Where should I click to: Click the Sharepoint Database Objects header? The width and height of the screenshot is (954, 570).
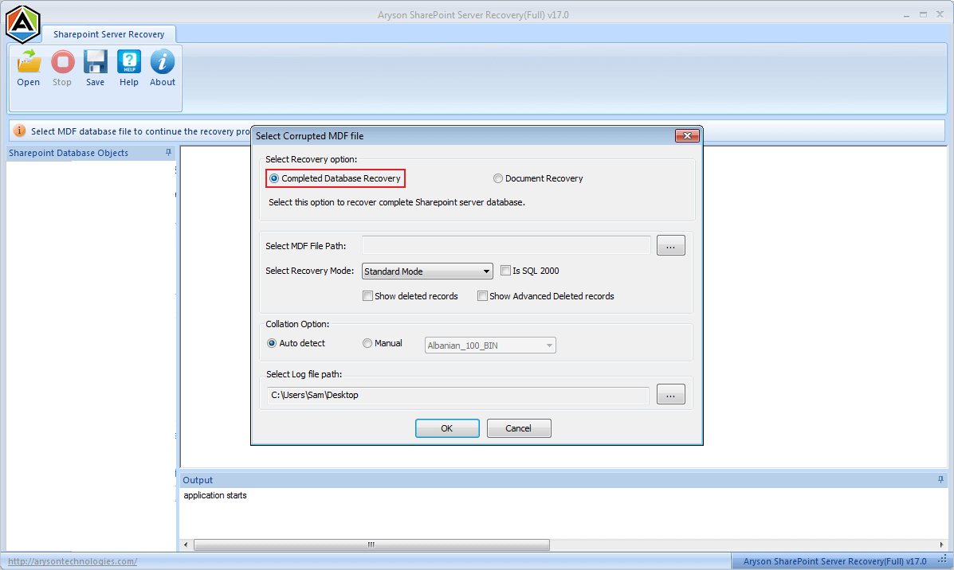[x=91, y=153]
